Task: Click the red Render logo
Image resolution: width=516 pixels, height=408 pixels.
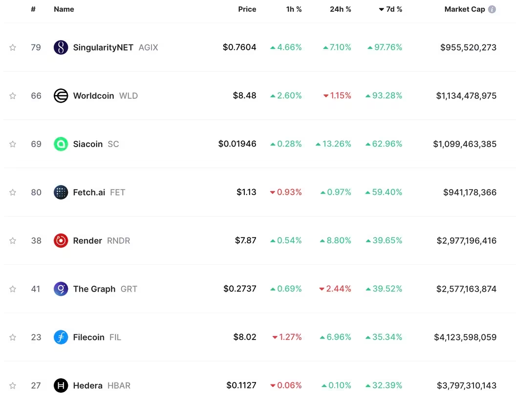Action: pos(61,240)
